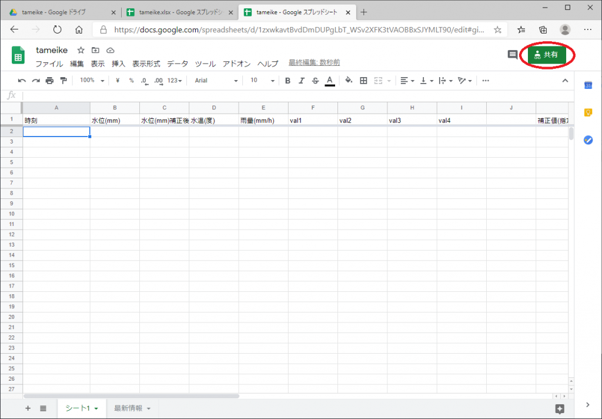Click the formula bar input field
Screen dimensions: 602x419
tap(294, 95)
